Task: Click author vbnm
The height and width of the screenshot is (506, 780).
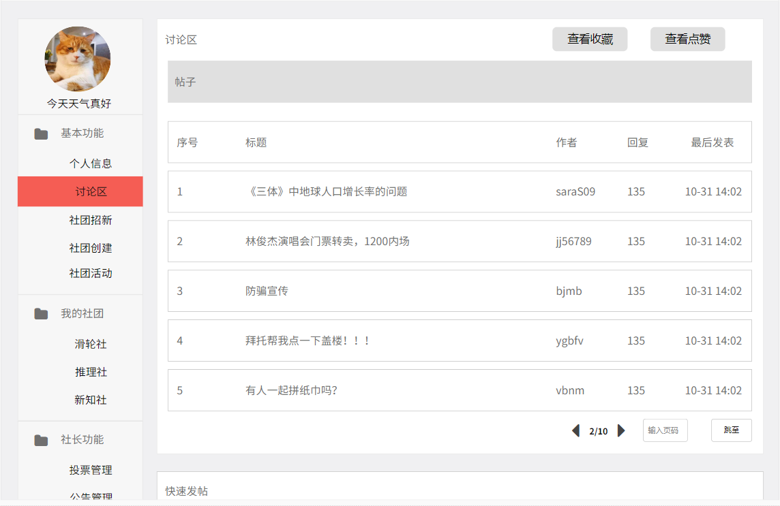Action: (x=570, y=390)
